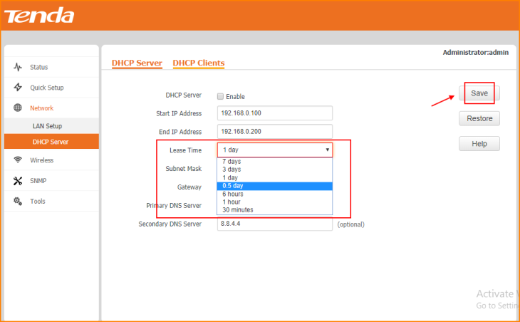
Task: Click the Start IP Address field
Action: coord(275,113)
